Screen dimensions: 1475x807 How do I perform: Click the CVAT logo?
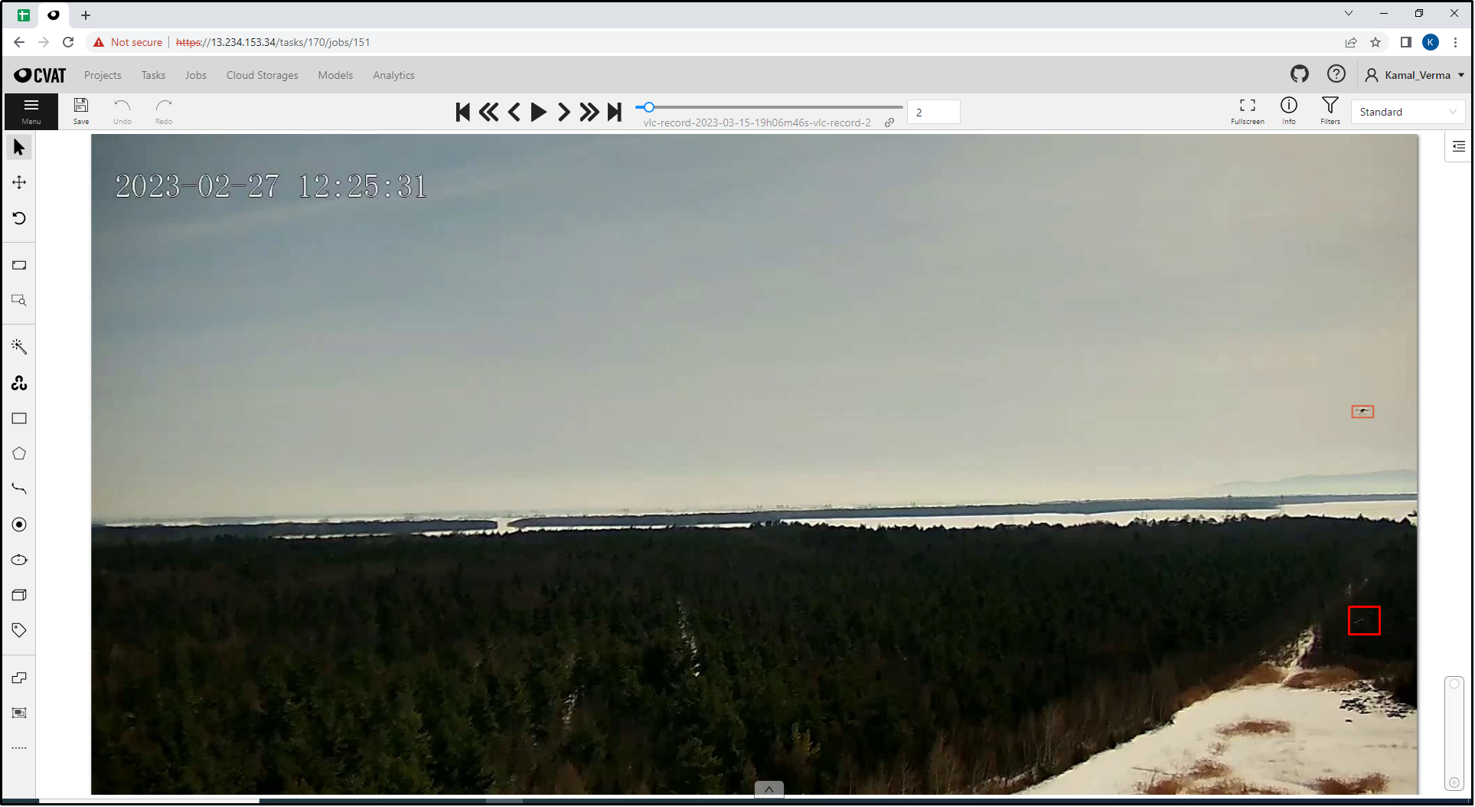[40, 75]
